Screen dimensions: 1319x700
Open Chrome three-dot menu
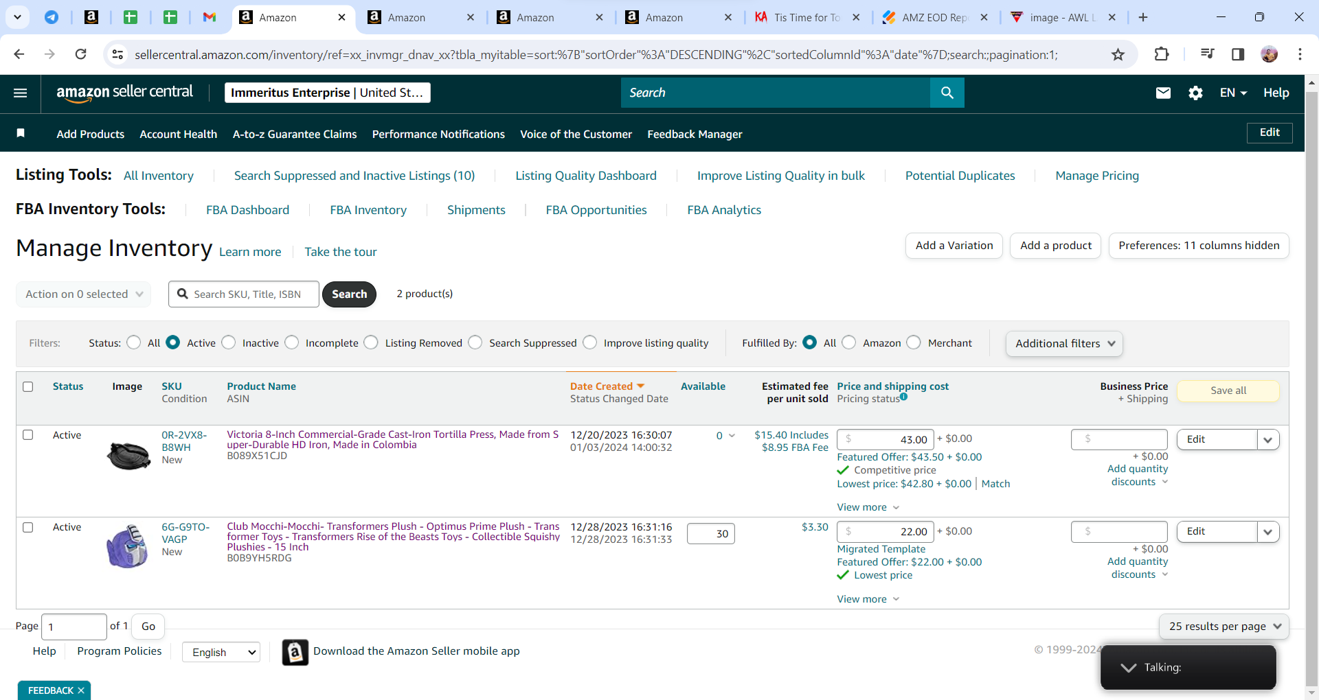(x=1300, y=54)
